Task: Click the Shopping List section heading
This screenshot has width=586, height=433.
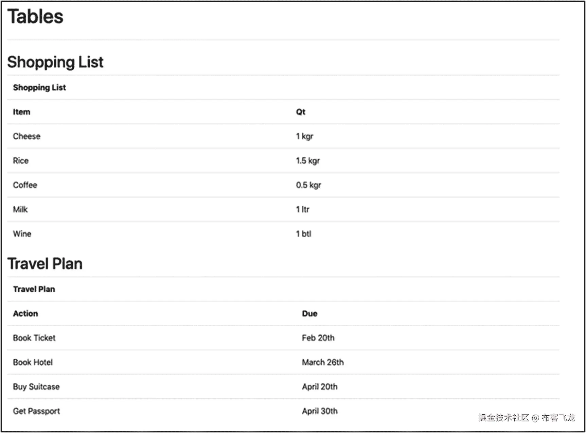Action: pos(55,62)
